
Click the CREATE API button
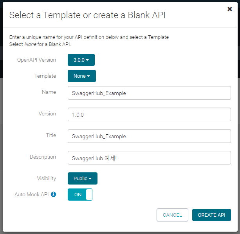211,215
